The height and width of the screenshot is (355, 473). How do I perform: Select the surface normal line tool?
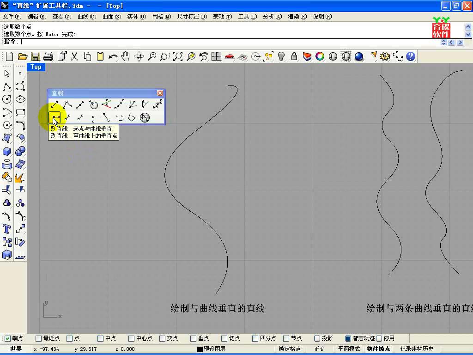click(x=93, y=105)
